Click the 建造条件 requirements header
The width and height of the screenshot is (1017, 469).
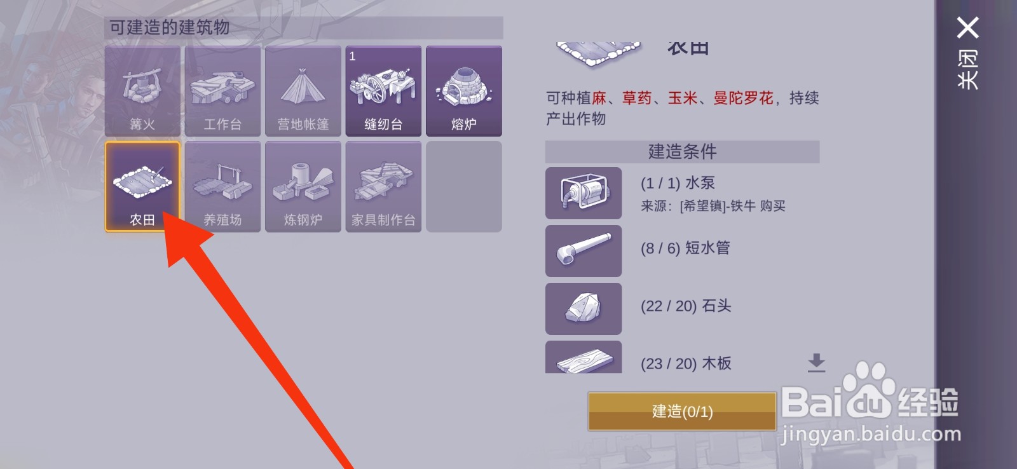tap(682, 151)
